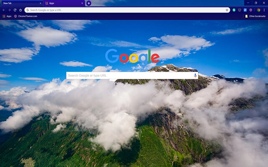Switch to the New Tab tab

[21, 3]
